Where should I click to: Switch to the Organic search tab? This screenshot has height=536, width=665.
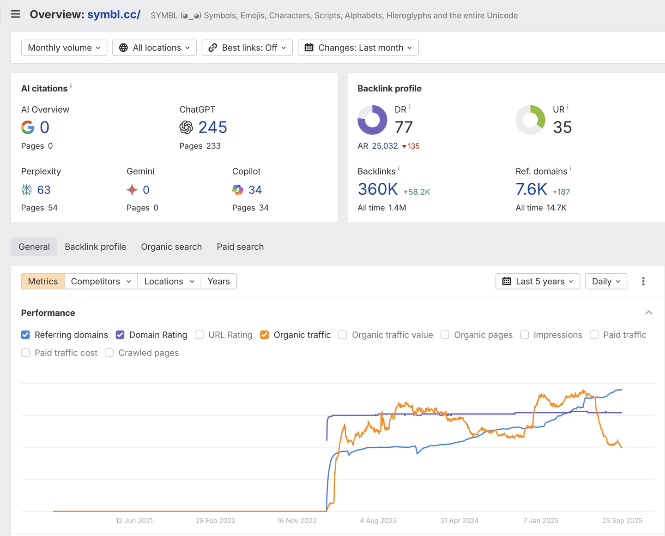171,247
